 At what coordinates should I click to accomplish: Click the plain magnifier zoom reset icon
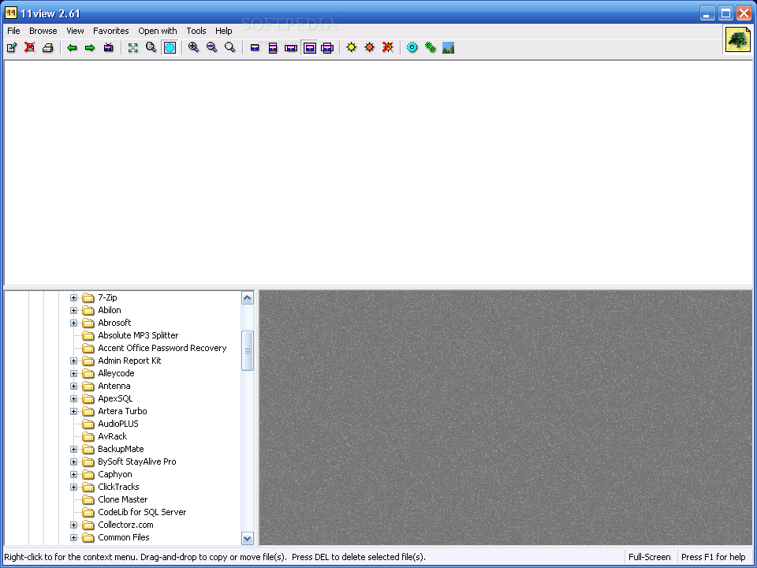(229, 47)
